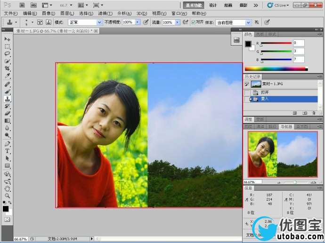The height and width of the screenshot is (243, 325).
Task: Open the sample source dropdown 当前图层
Action: pos(233,23)
